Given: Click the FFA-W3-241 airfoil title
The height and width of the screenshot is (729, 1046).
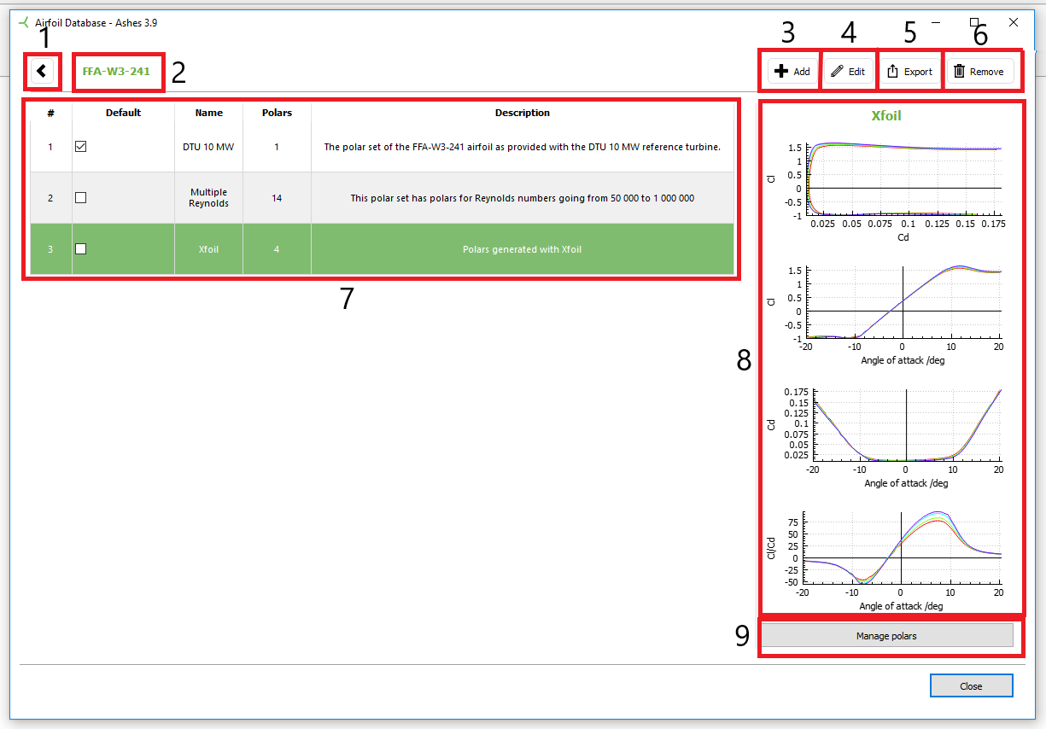Looking at the screenshot, I should click(x=116, y=72).
